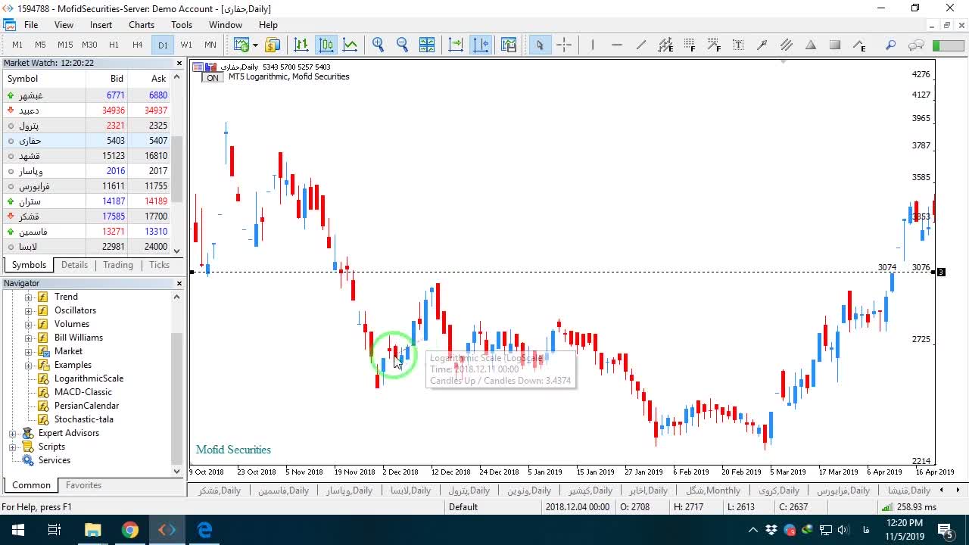This screenshot has height=545, width=969.
Task: Open the chat speech-bubbles icon
Action: click(916, 45)
